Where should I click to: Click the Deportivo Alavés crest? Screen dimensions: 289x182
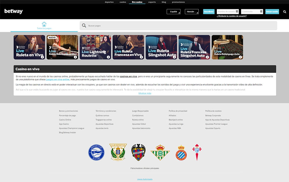(x=96, y=152)
